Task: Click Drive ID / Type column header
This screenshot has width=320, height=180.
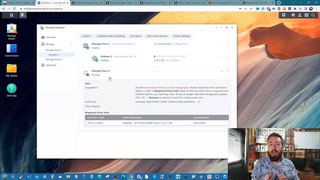Action: tap(95, 117)
